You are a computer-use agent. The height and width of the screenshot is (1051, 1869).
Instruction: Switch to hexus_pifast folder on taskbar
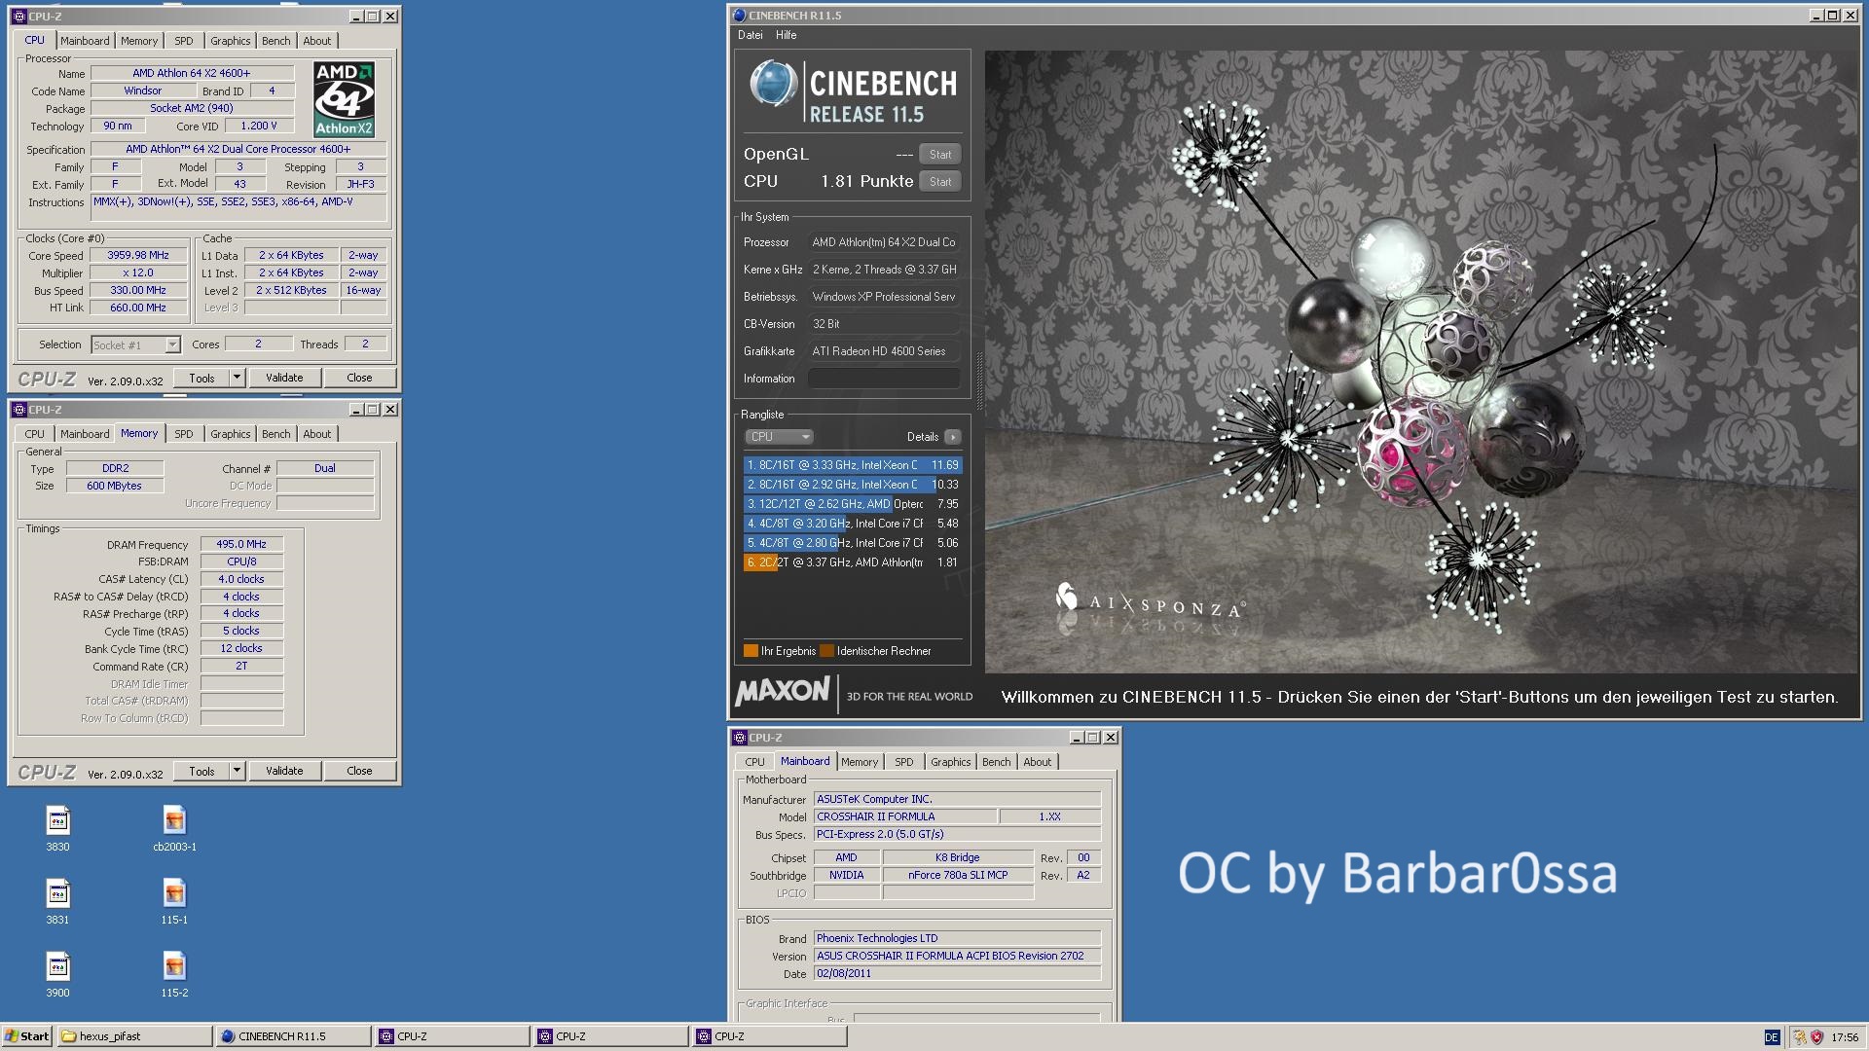coord(134,1036)
